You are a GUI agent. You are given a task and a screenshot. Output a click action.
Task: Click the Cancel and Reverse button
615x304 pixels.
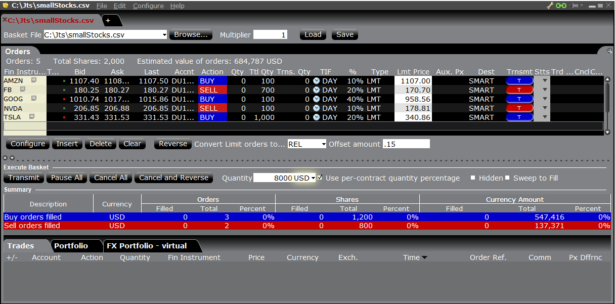click(173, 178)
